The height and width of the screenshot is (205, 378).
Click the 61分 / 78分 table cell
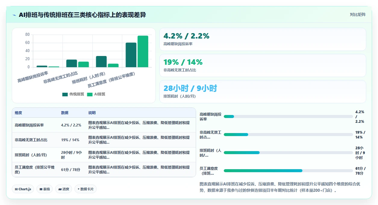(x=71, y=170)
